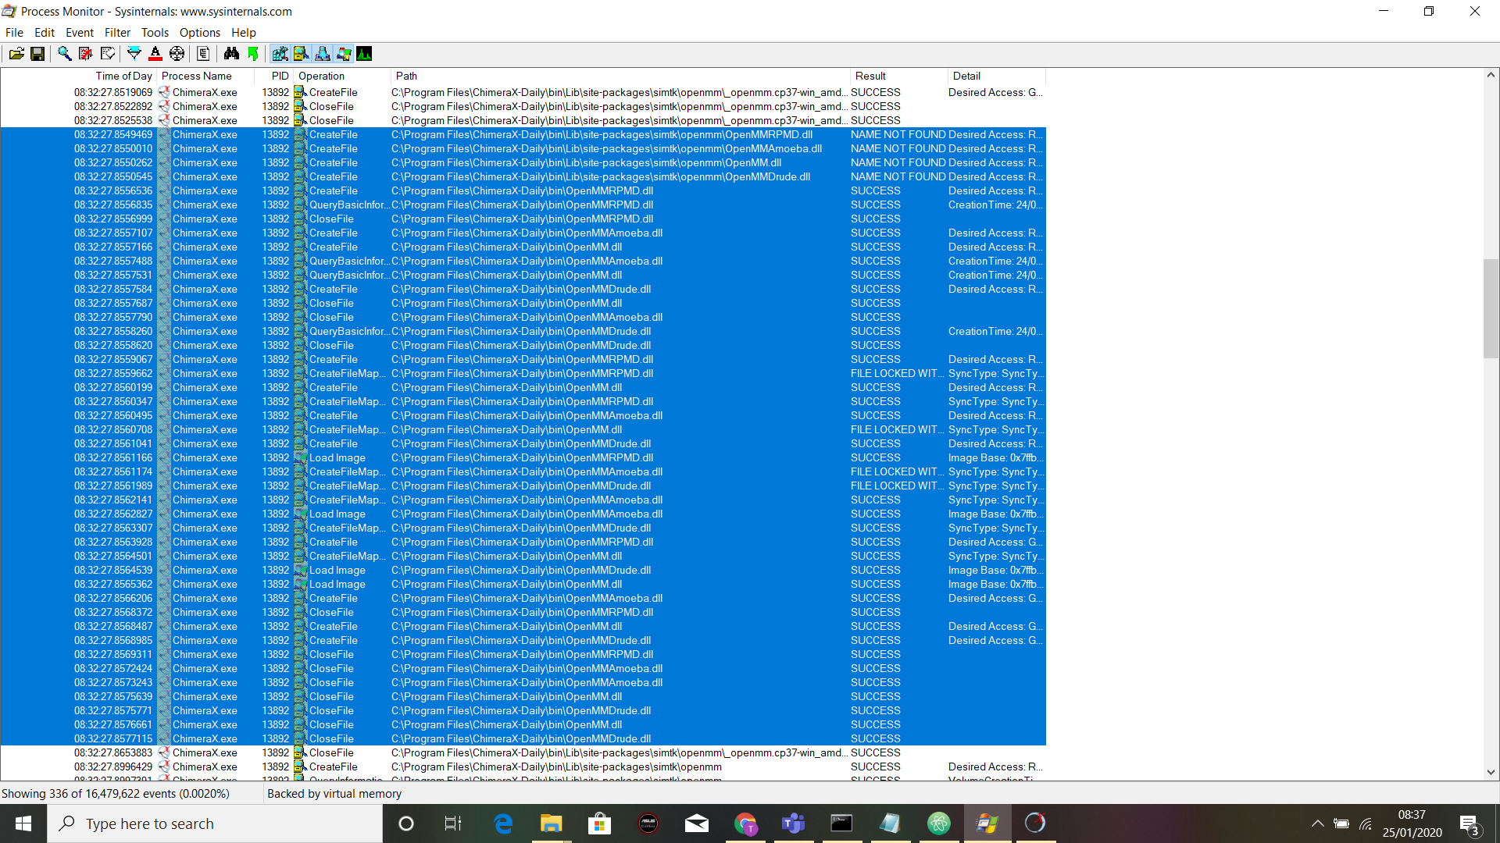The image size is (1500, 843).
Task: Click the Open log file icon
Action: 16,54
